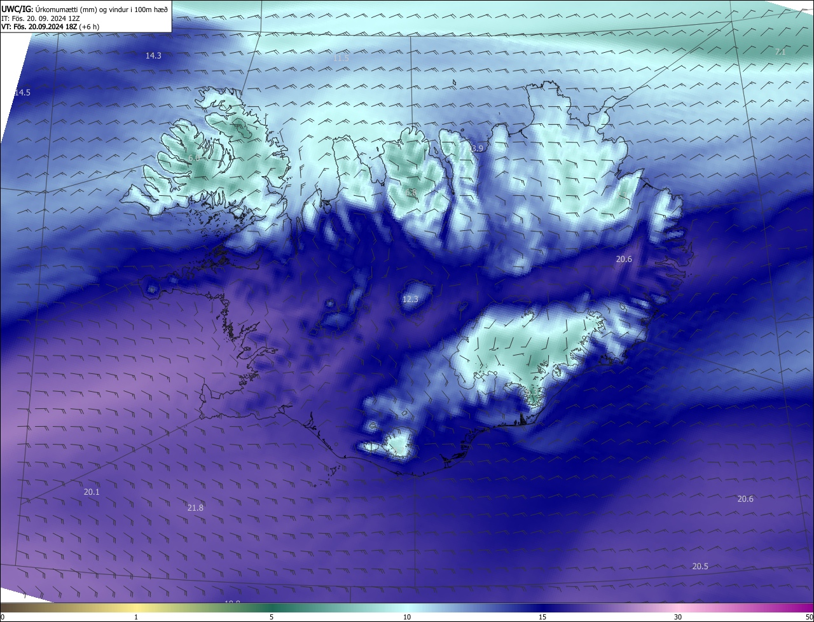Click the 0 tick on the color scale

coord(3,617)
